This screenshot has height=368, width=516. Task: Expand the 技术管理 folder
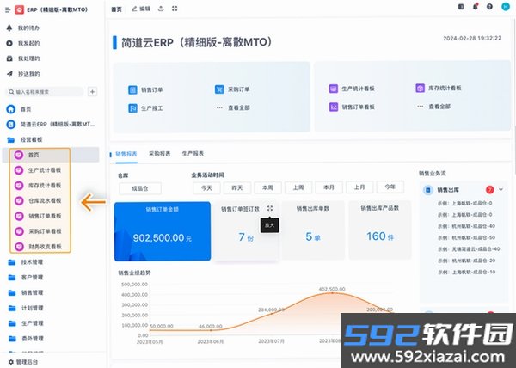click(26, 262)
